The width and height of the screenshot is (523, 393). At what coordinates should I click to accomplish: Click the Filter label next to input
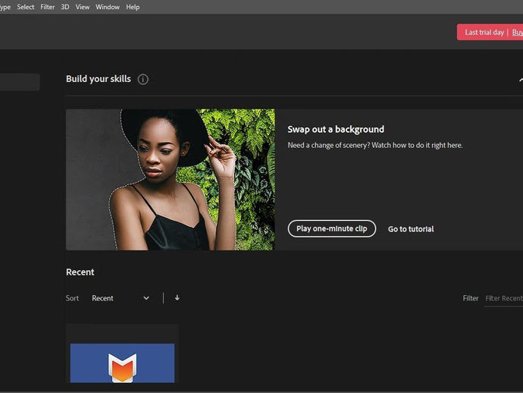[470, 298]
